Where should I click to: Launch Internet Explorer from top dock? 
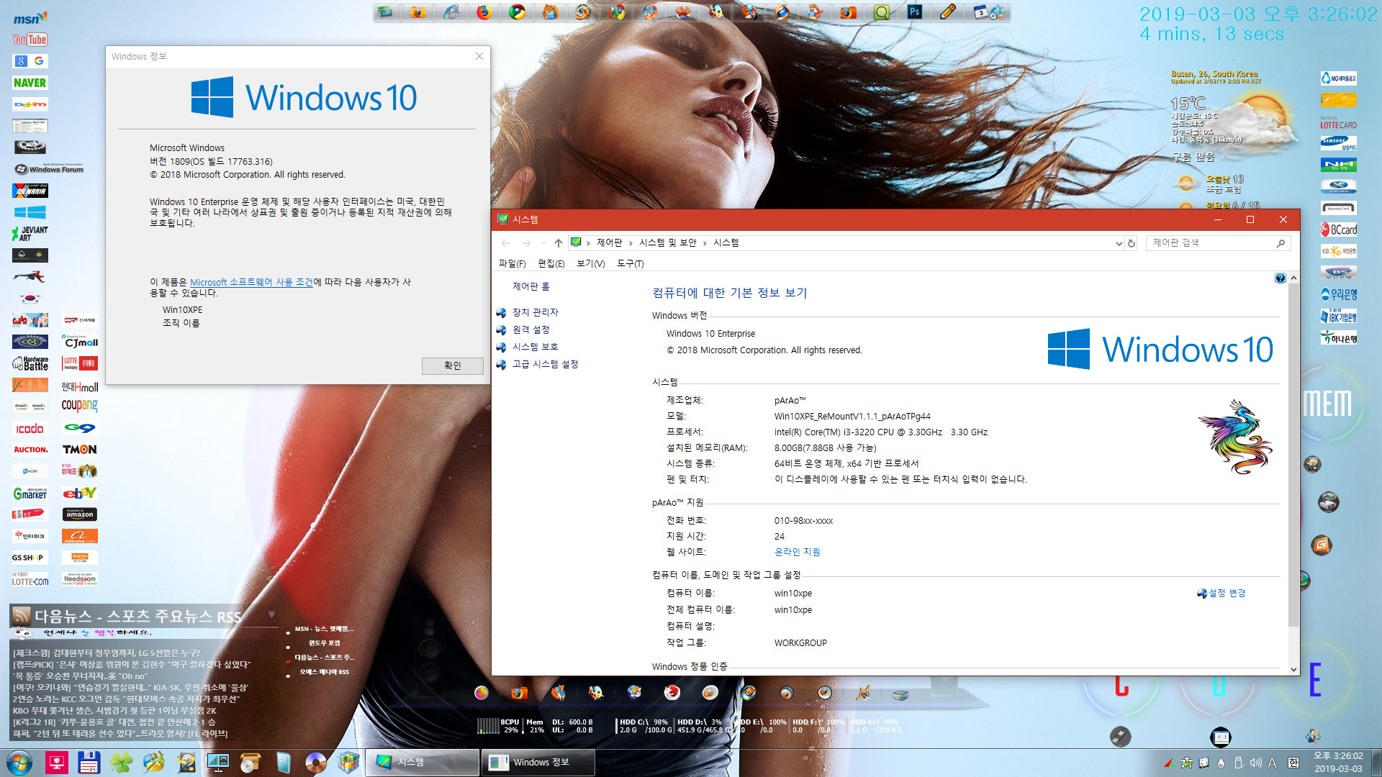pyautogui.click(x=451, y=12)
